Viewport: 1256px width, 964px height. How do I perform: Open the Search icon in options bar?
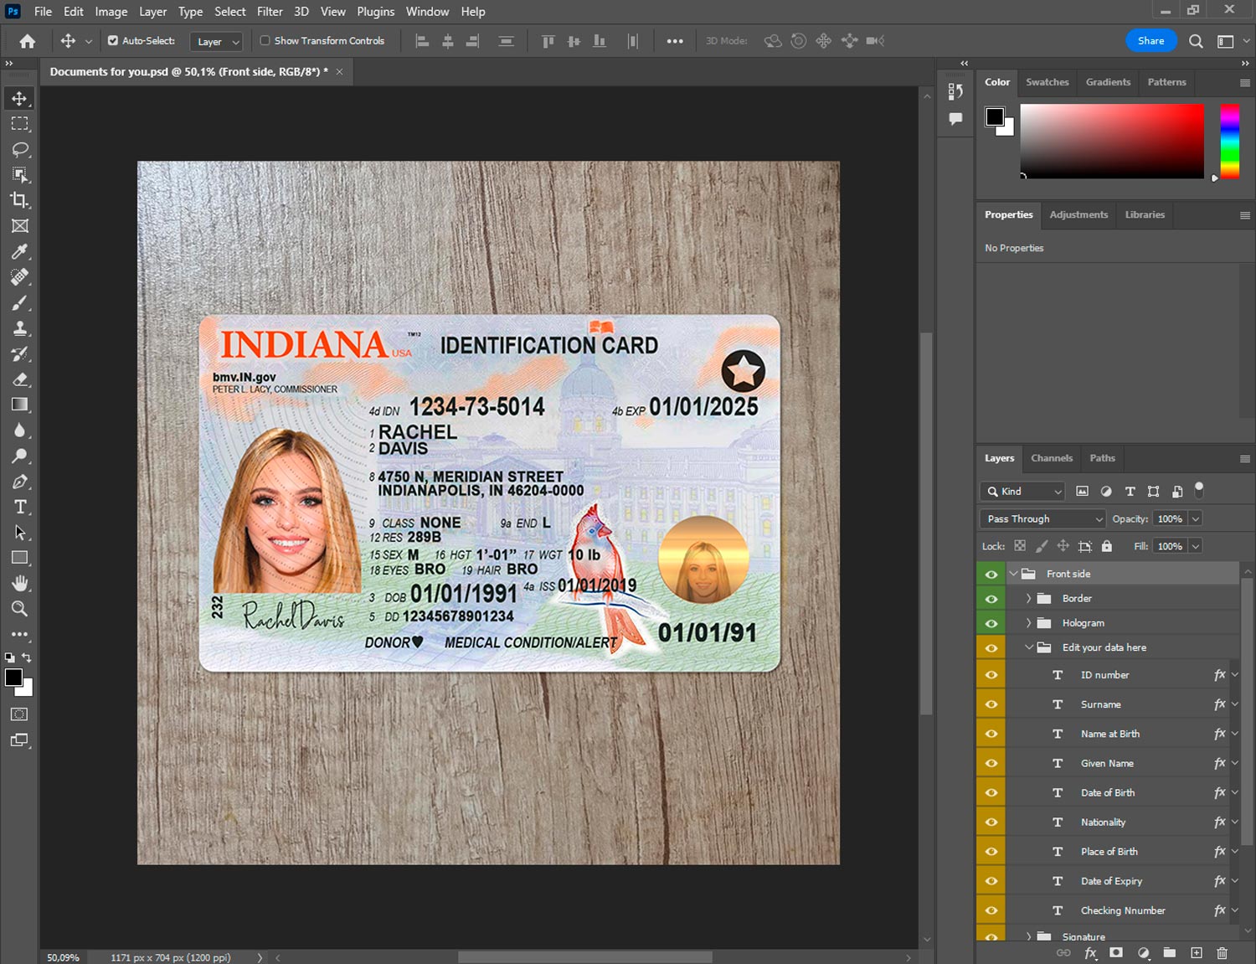[x=1196, y=41]
